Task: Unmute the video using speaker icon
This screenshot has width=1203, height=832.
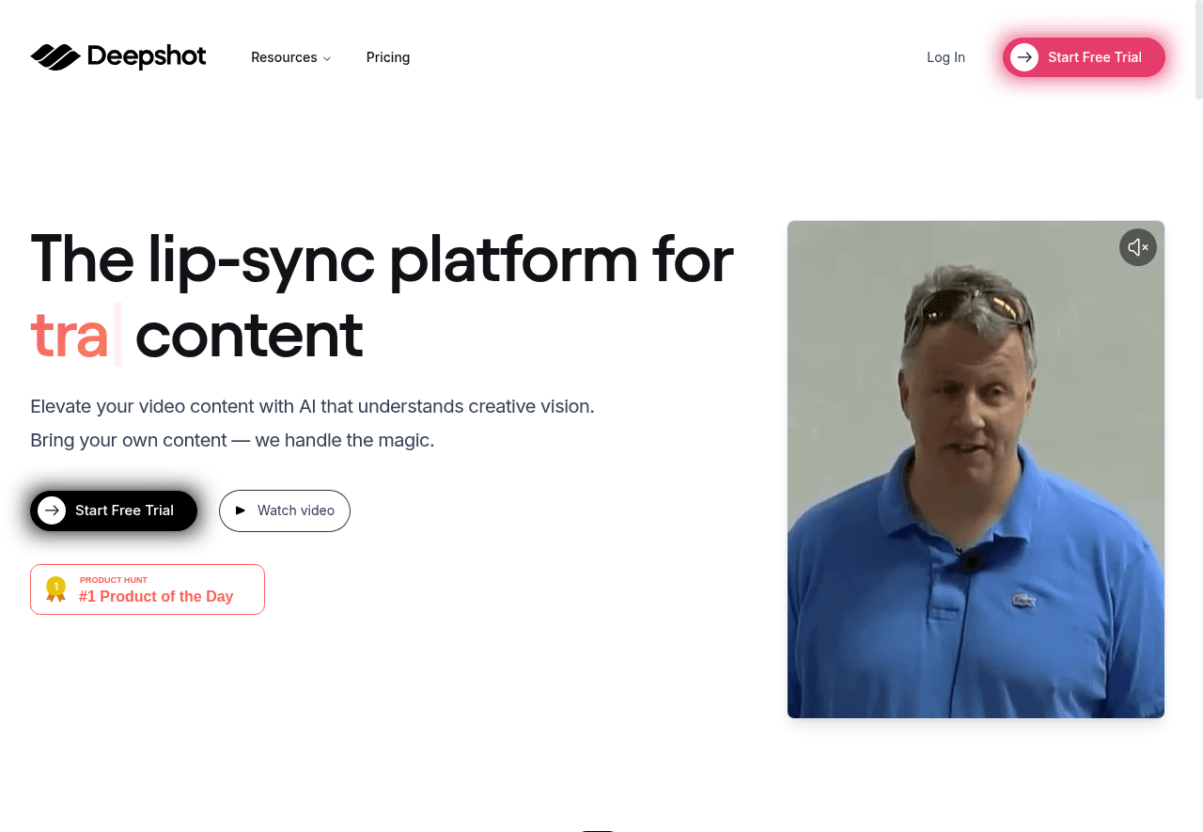Action: point(1137,247)
